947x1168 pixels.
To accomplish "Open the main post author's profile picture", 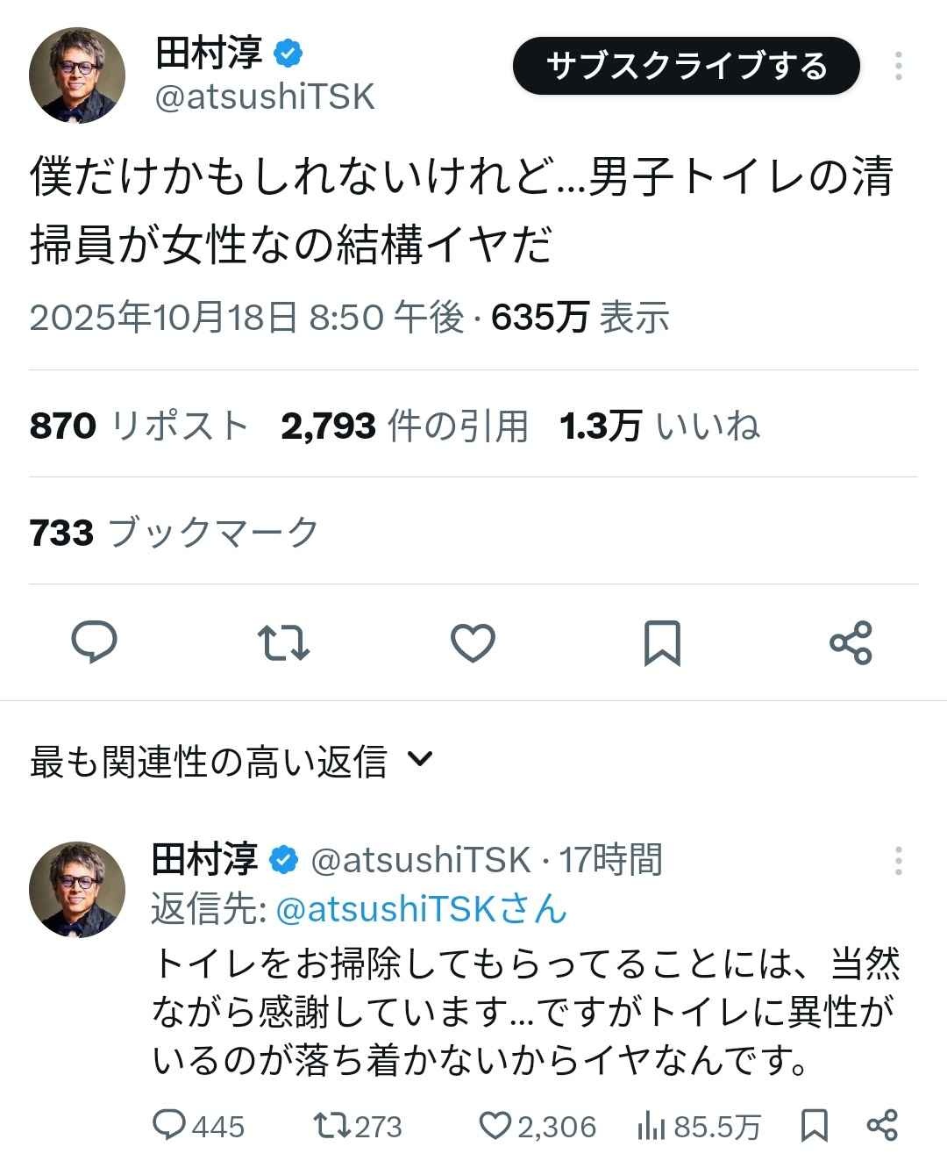I will pos(77,75).
